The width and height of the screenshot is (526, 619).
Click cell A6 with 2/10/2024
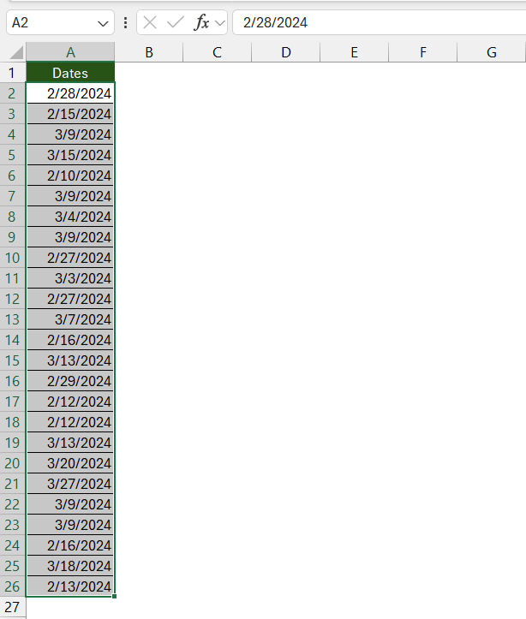tap(70, 176)
